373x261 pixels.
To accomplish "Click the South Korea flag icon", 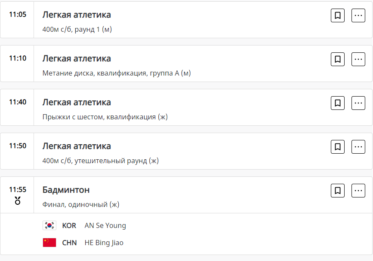I will [x=49, y=225].
